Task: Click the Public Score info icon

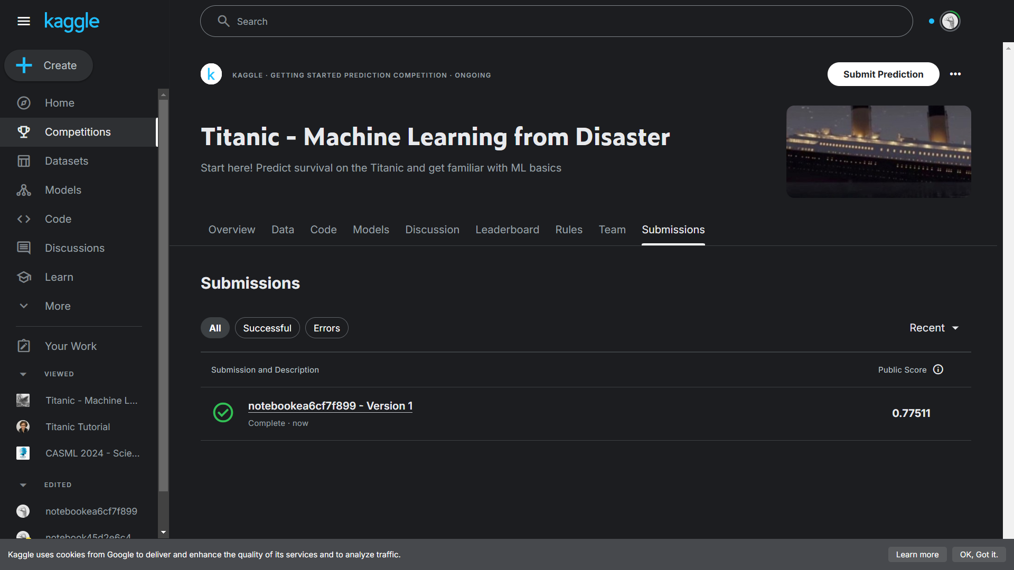Action: (x=938, y=369)
